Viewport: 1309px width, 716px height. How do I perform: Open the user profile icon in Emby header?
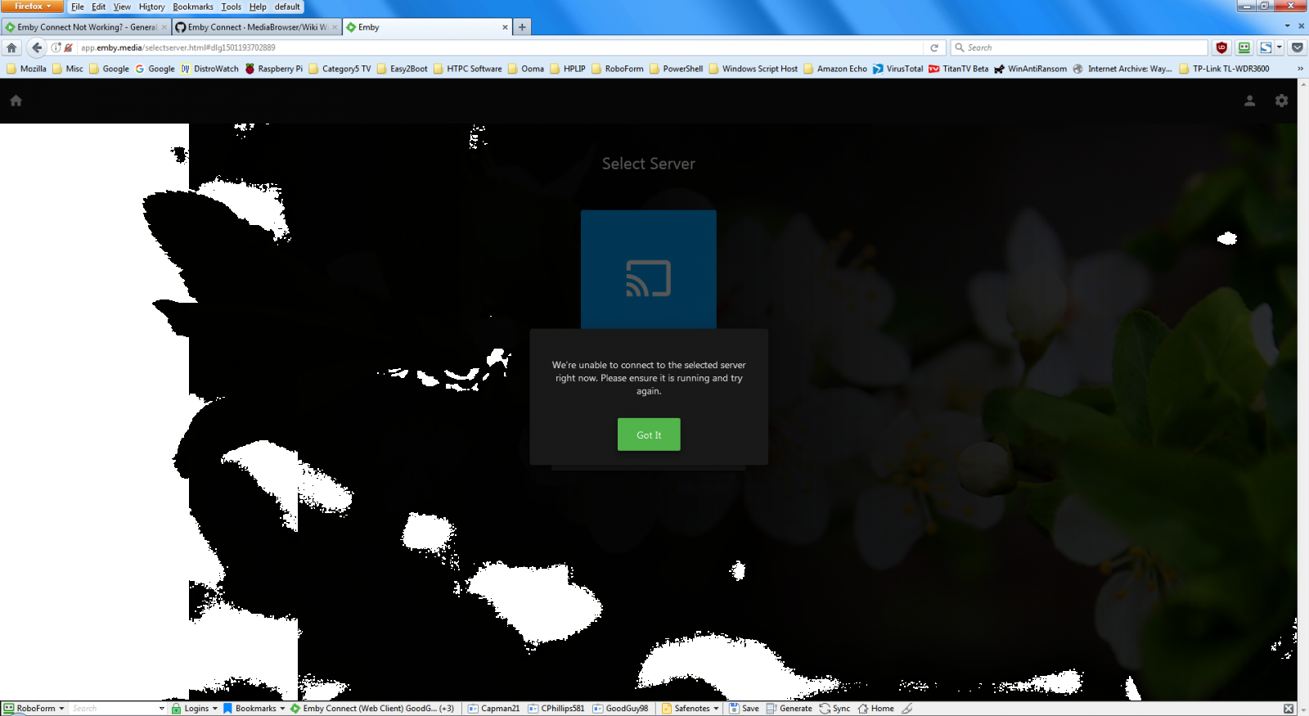click(x=1249, y=101)
